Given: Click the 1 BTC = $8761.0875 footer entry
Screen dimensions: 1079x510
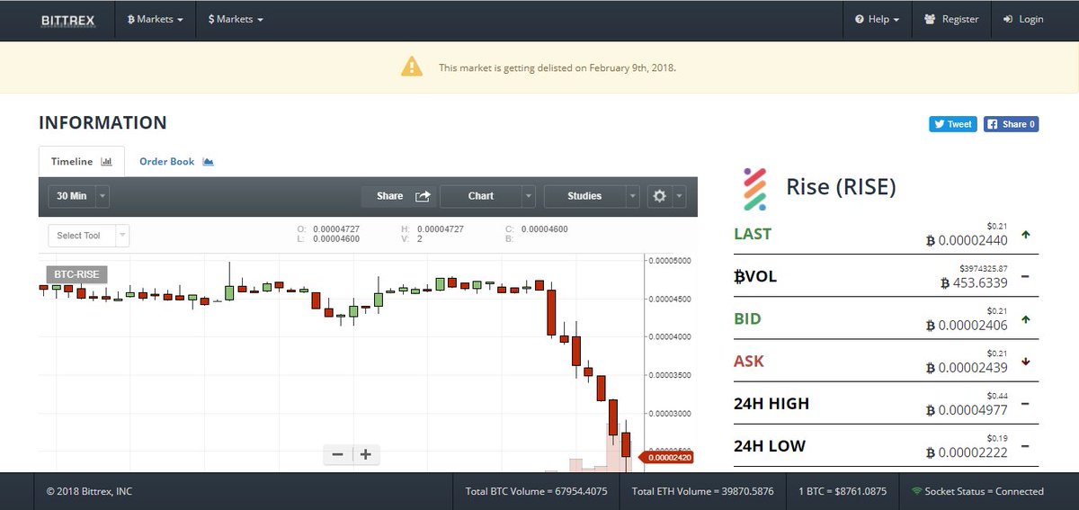Looking at the screenshot, I should pyautogui.click(x=843, y=491).
